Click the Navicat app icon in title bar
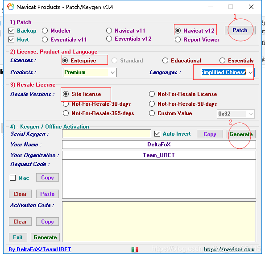This screenshot has height=257, width=265. tap(11, 7)
